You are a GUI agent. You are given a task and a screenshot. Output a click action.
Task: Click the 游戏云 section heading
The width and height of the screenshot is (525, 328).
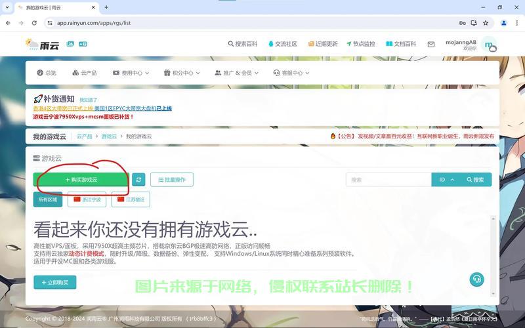[47, 158]
